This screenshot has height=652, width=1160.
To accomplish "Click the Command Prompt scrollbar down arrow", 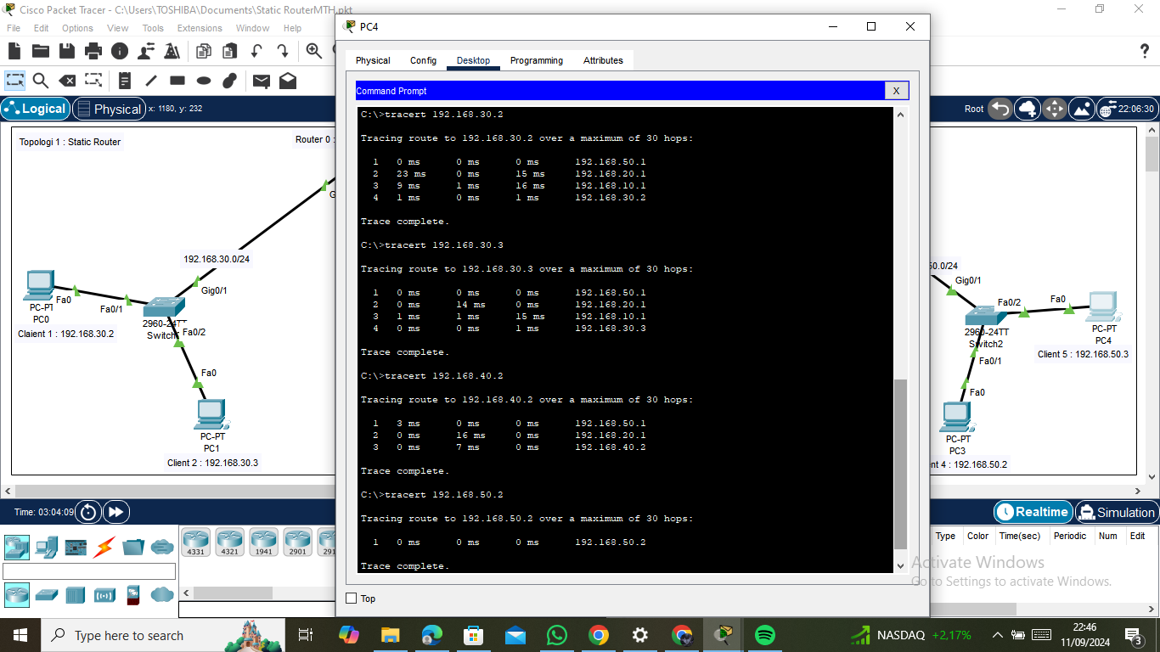I will point(901,565).
